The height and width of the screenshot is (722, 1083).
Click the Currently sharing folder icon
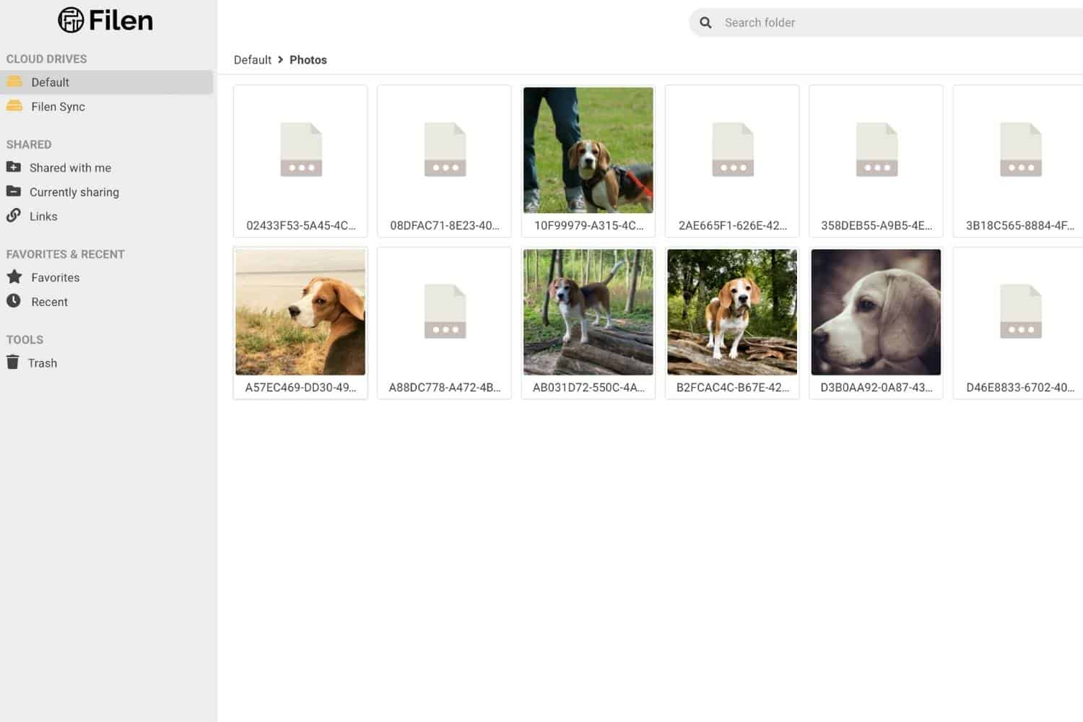pos(14,191)
